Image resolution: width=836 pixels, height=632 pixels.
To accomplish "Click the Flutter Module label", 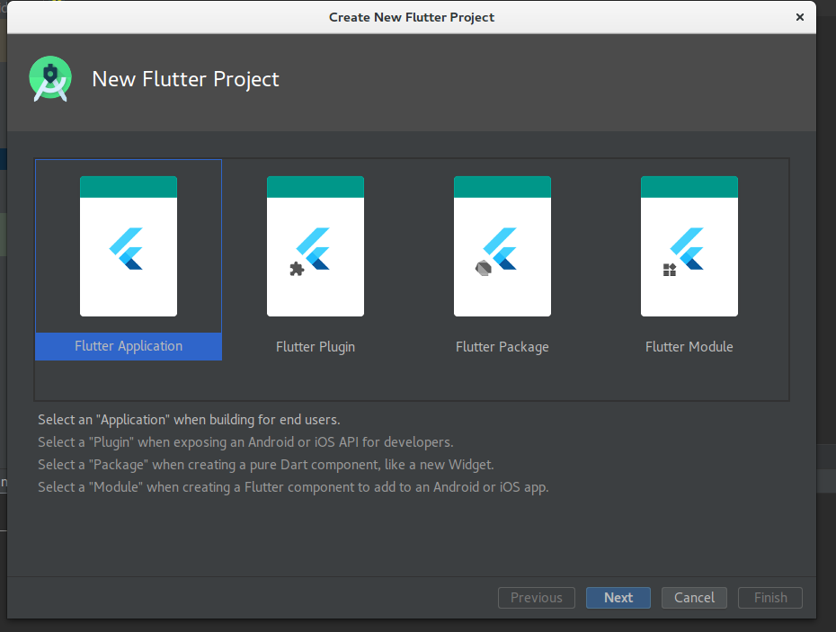I will tap(689, 347).
